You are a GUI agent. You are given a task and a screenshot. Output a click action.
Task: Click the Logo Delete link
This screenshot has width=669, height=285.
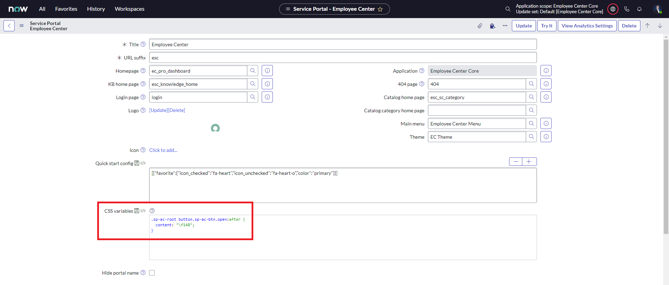pyautogui.click(x=177, y=110)
